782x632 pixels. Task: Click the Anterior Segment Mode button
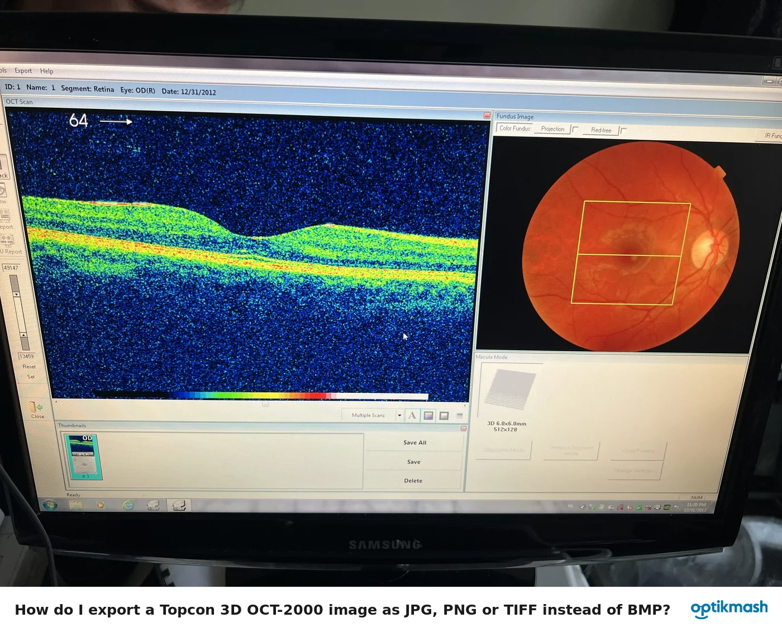click(x=571, y=450)
